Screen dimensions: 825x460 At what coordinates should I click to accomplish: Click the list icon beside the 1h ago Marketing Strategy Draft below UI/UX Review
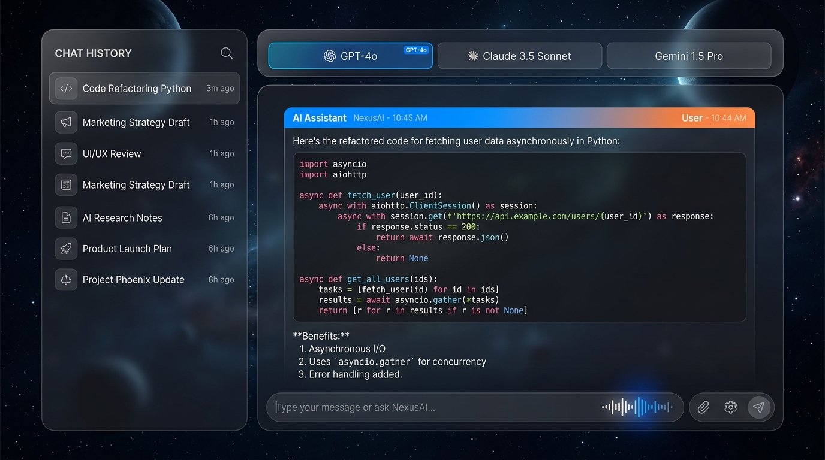coord(66,185)
